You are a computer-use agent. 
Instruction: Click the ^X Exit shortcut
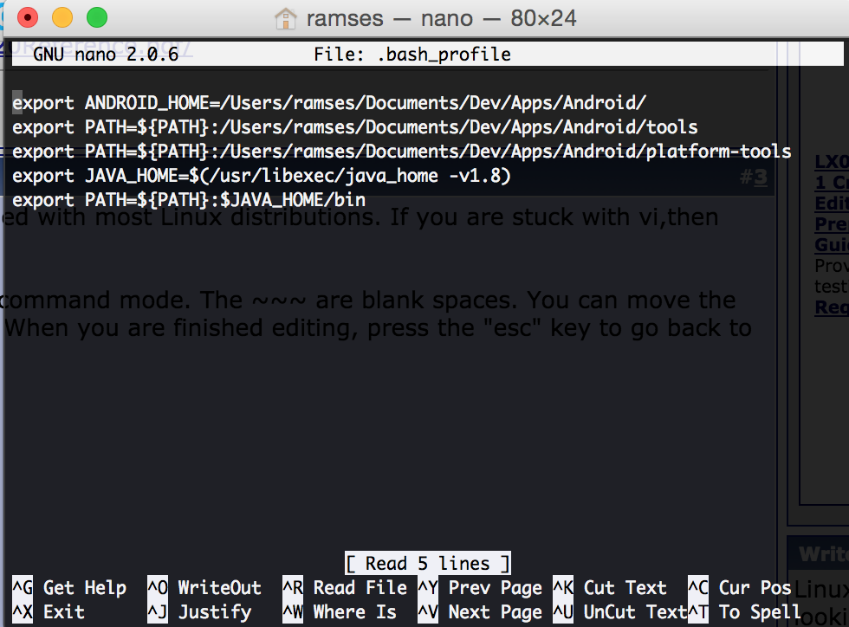49,612
